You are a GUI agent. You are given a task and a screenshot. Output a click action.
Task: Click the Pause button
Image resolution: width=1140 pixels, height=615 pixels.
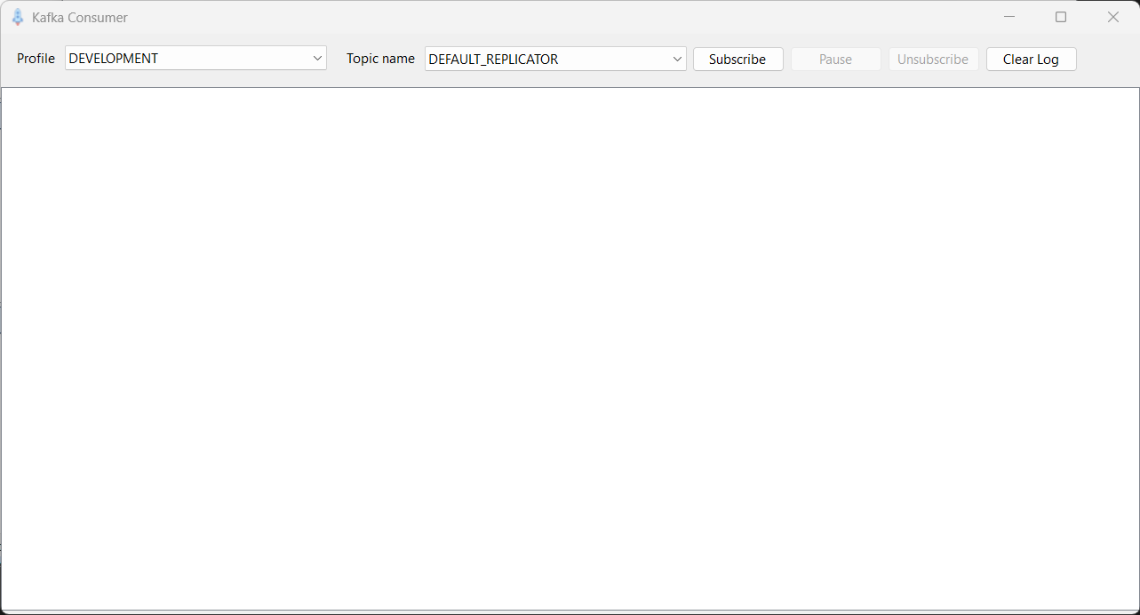click(x=834, y=59)
